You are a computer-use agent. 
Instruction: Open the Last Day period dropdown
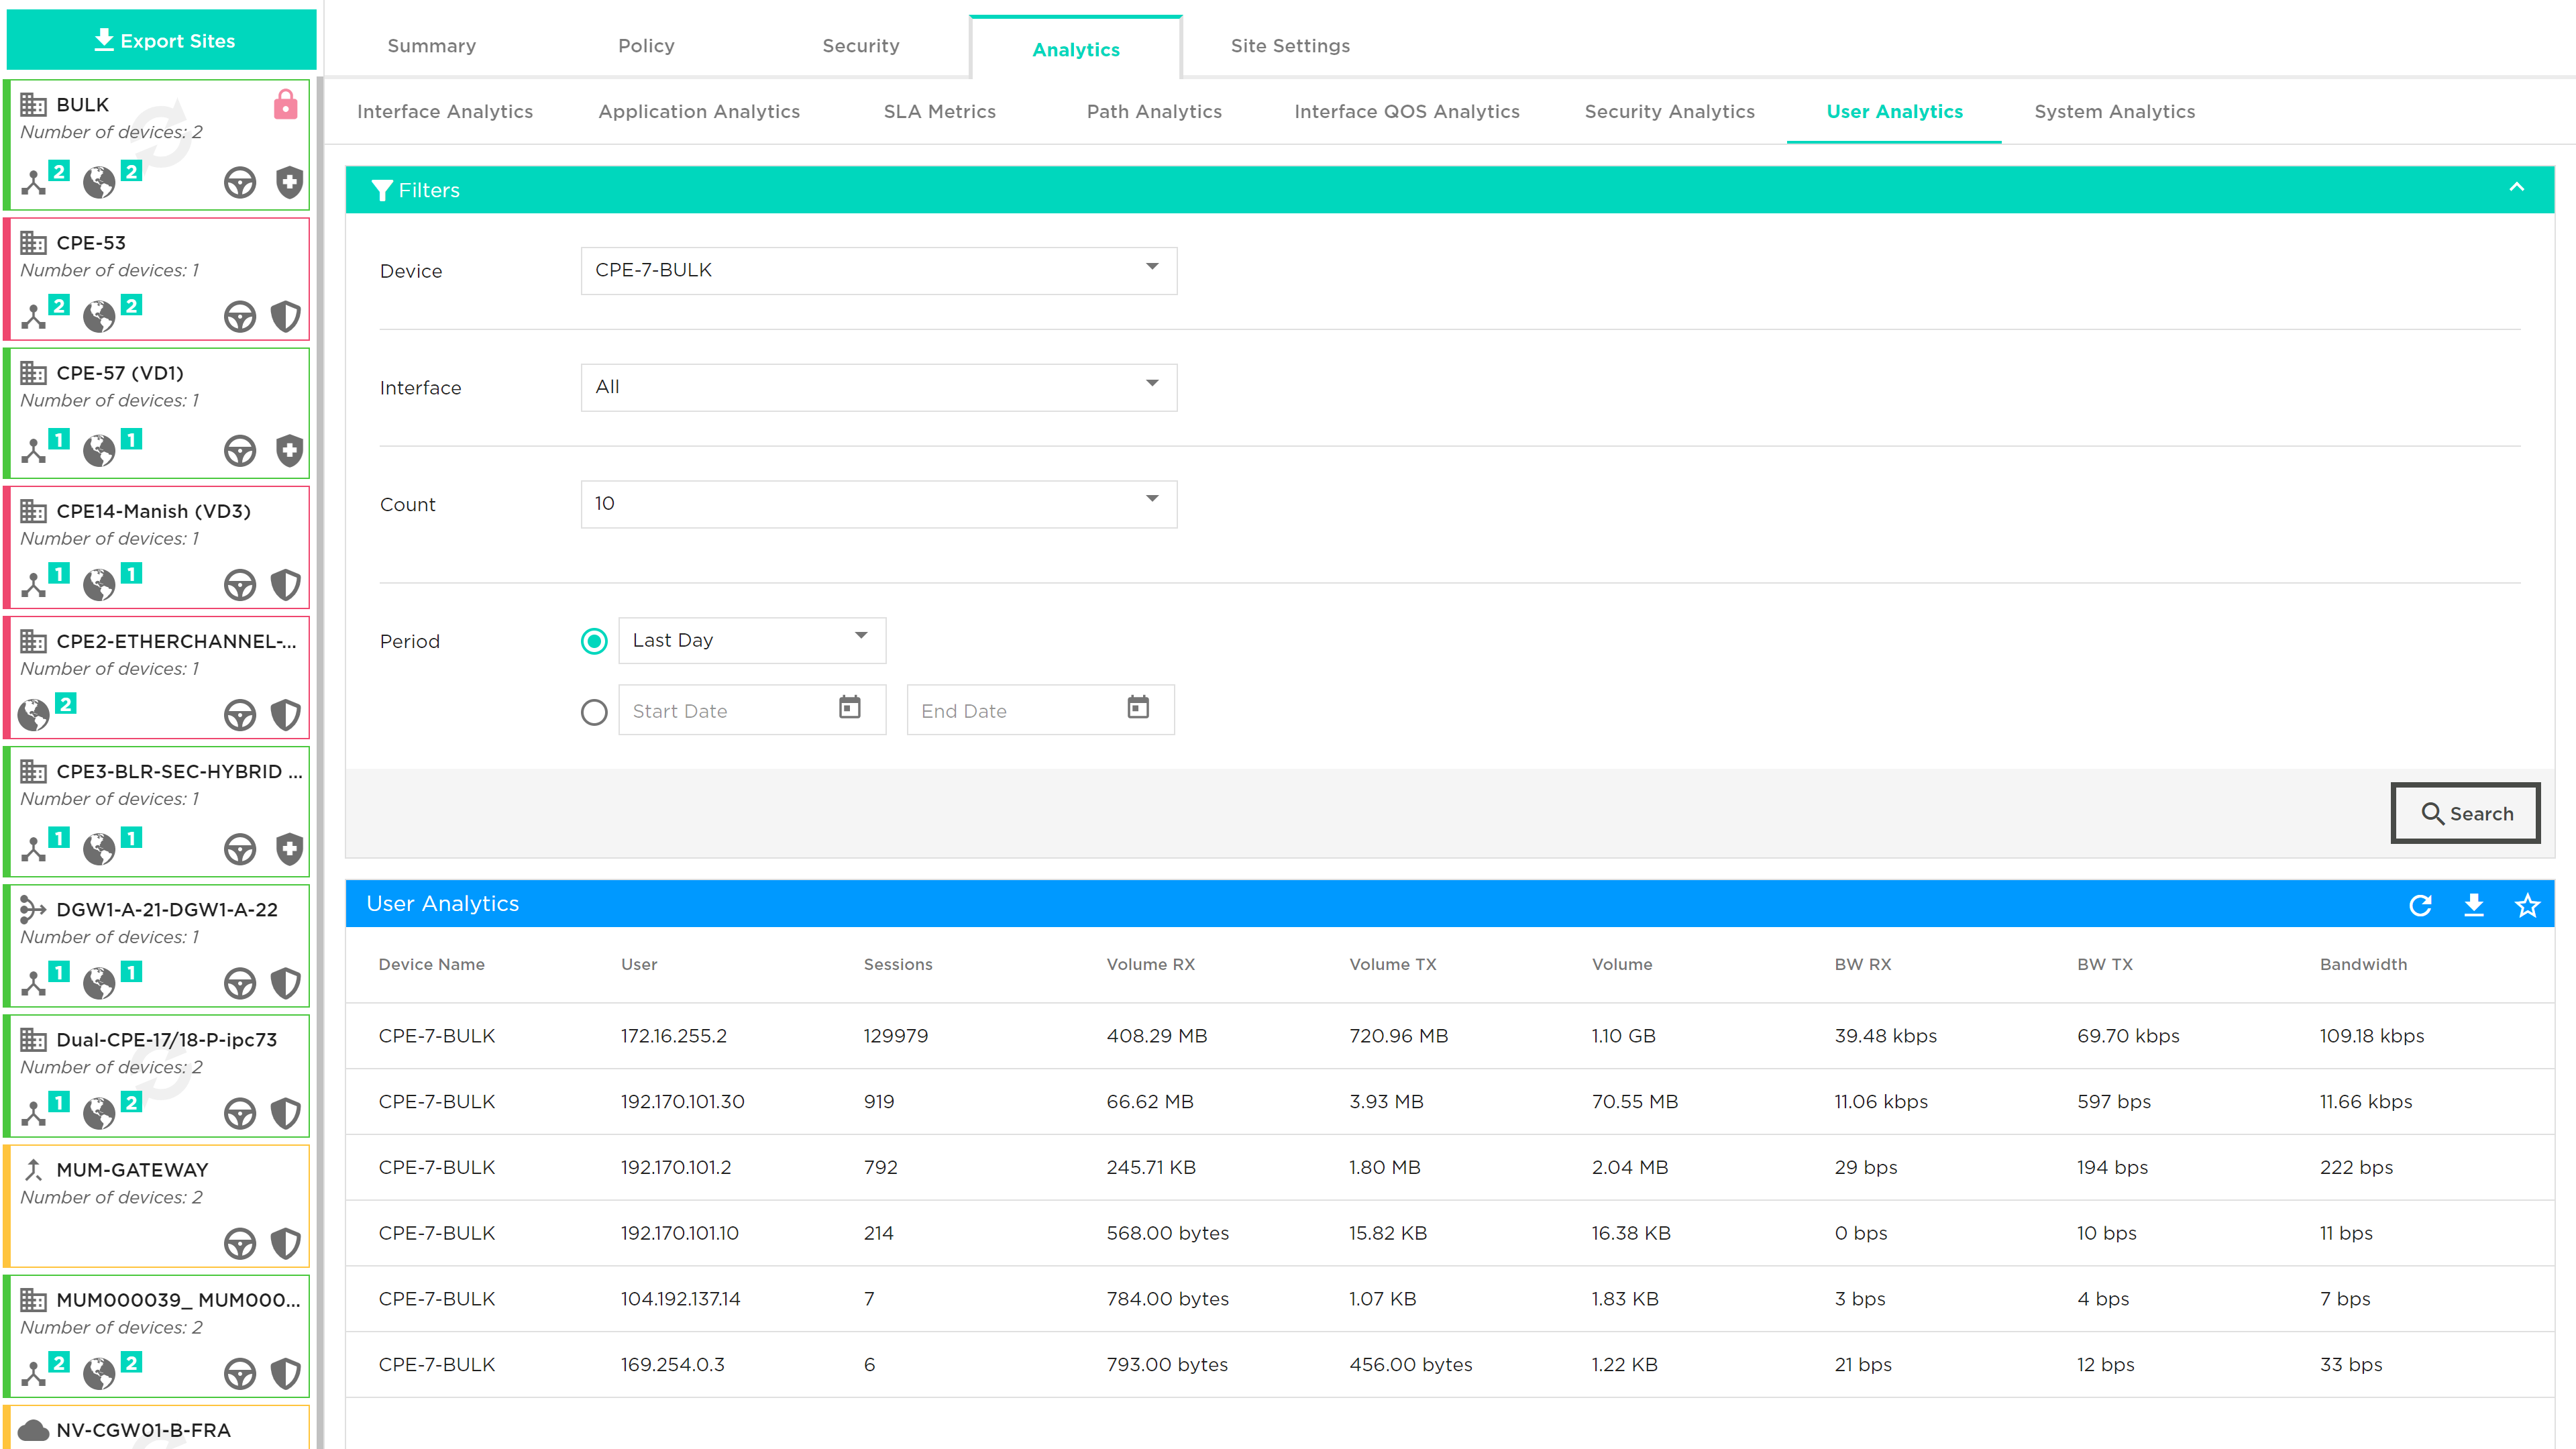coord(752,640)
